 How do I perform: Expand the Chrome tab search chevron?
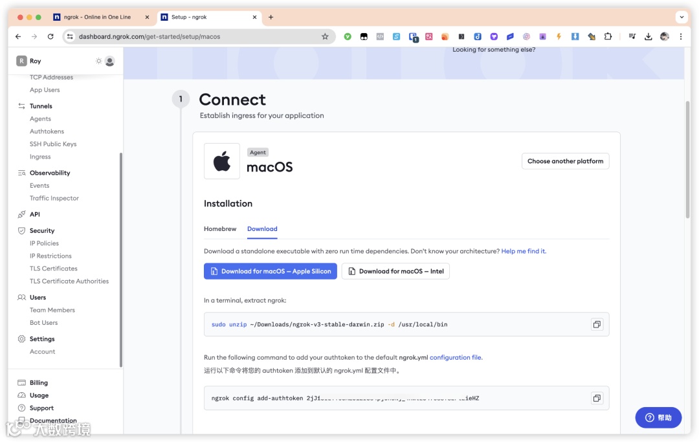tap(682, 17)
